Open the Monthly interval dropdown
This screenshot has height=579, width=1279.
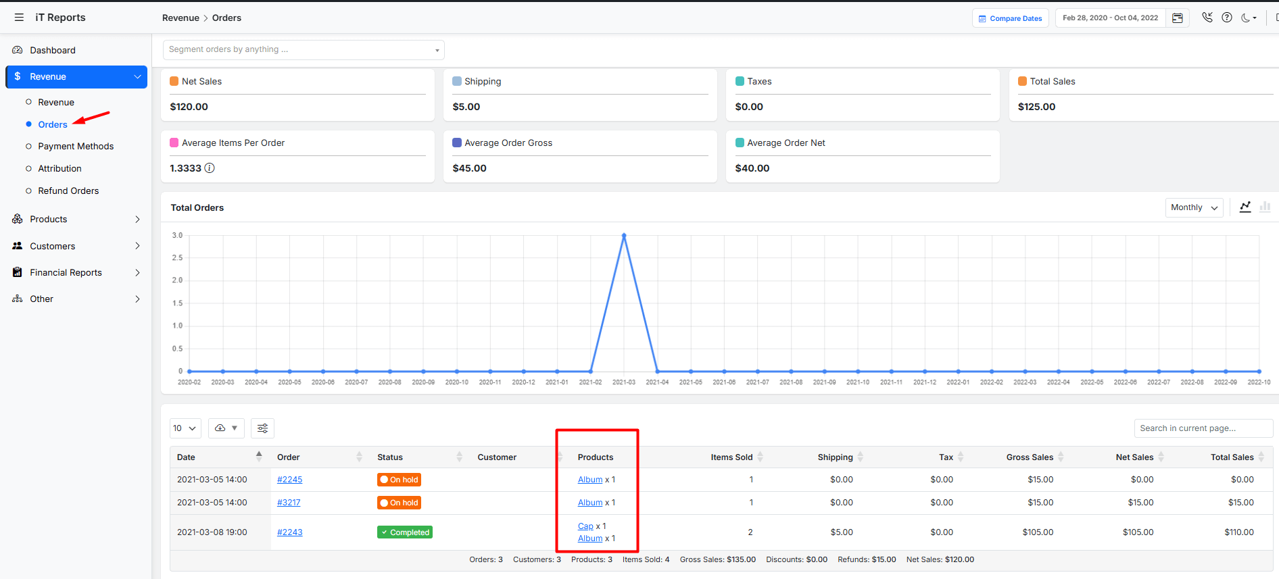point(1194,207)
